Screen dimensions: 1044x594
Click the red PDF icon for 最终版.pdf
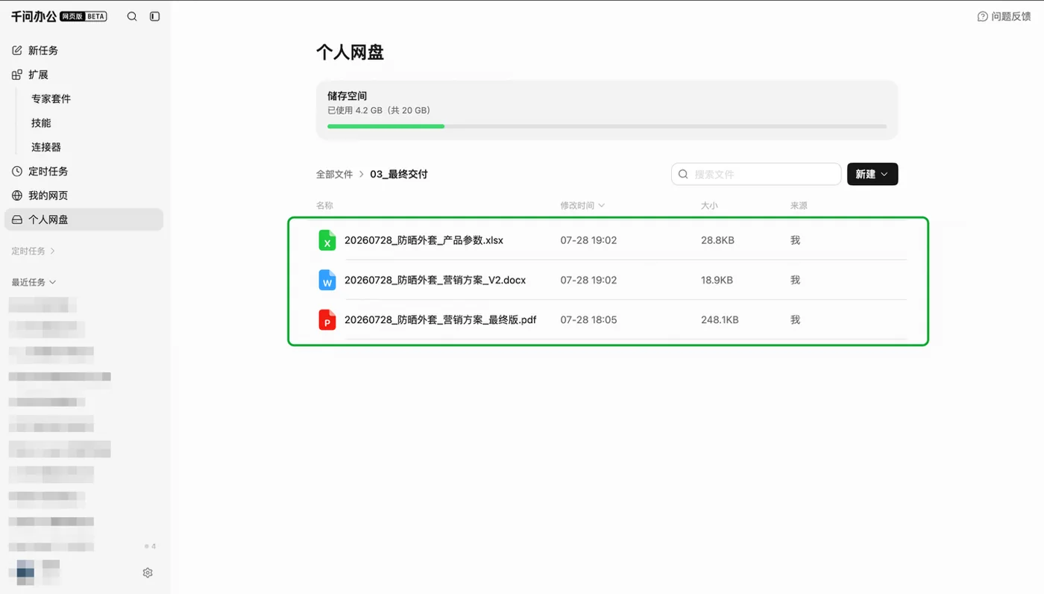pyautogui.click(x=327, y=320)
